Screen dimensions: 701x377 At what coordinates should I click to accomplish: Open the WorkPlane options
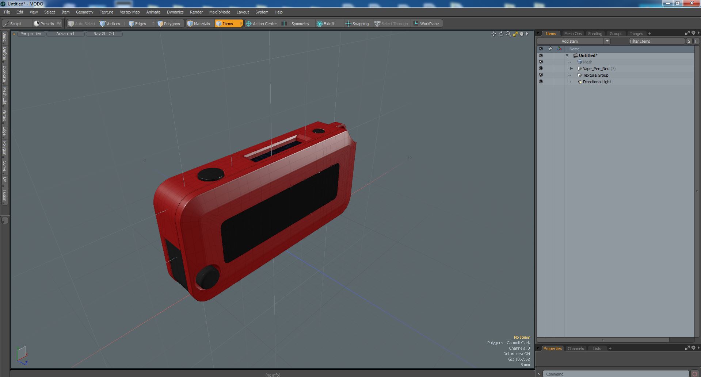(x=426, y=24)
